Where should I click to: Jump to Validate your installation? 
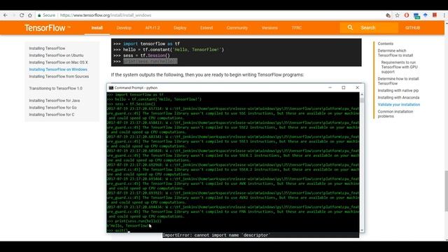coord(399,104)
